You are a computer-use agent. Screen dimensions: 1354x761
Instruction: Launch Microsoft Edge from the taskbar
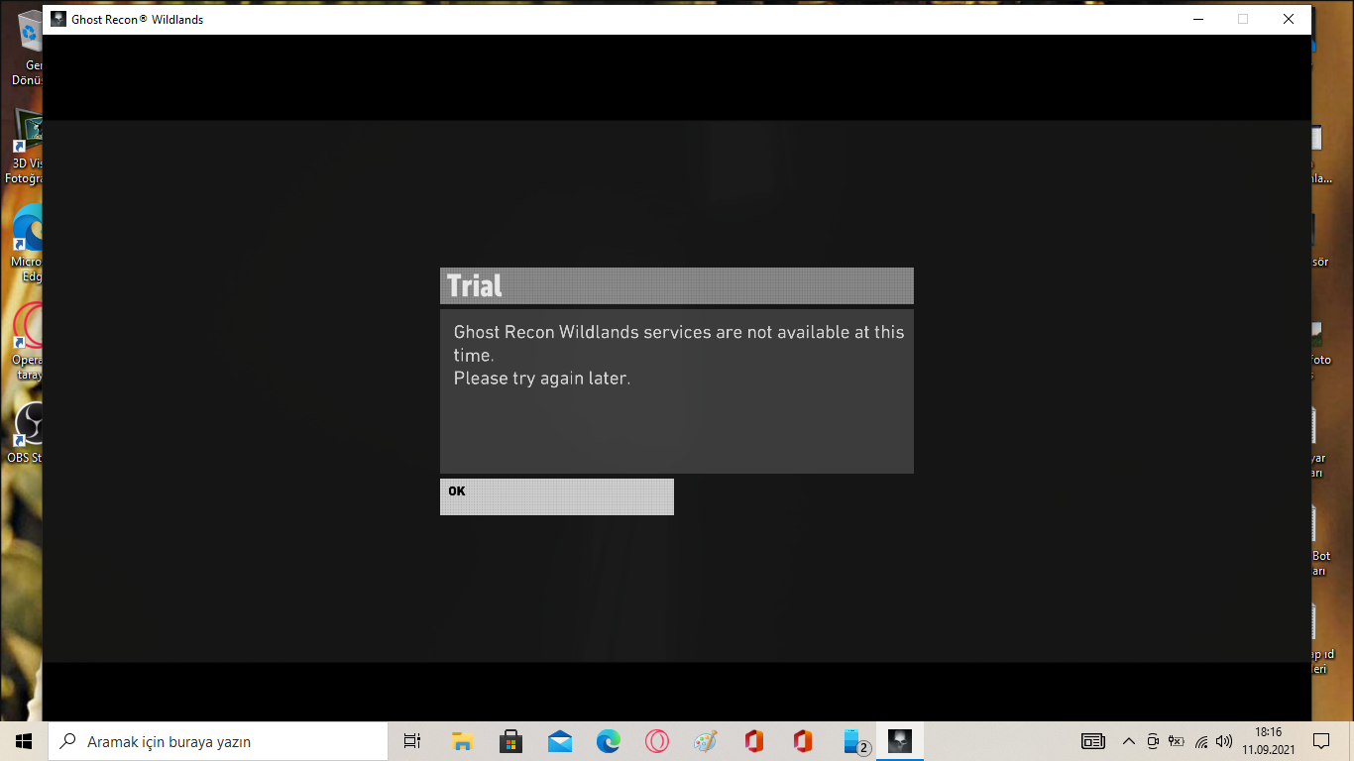pyautogui.click(x=608, y=741)
